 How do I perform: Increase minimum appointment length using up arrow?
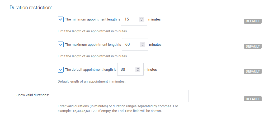click(142, 18)
